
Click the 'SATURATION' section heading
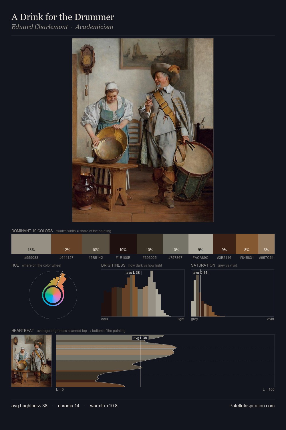(x=203, y=265)
